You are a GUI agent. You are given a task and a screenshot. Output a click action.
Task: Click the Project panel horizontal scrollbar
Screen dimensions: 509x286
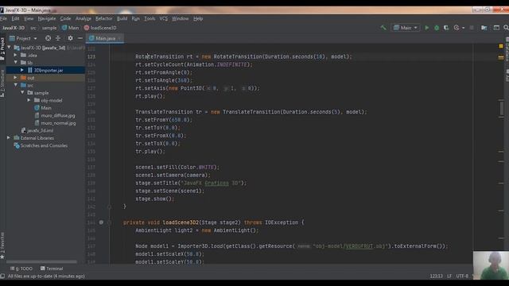(x=41, y=261)
